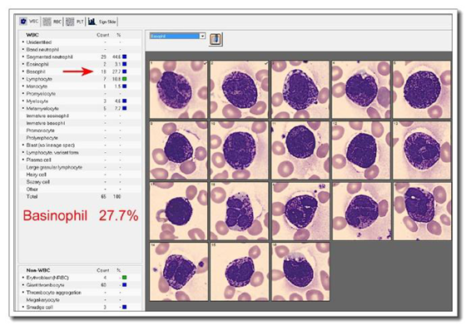
Task: Toggle the checkmark on first basophil image
Action: click(x=205, y=63)
